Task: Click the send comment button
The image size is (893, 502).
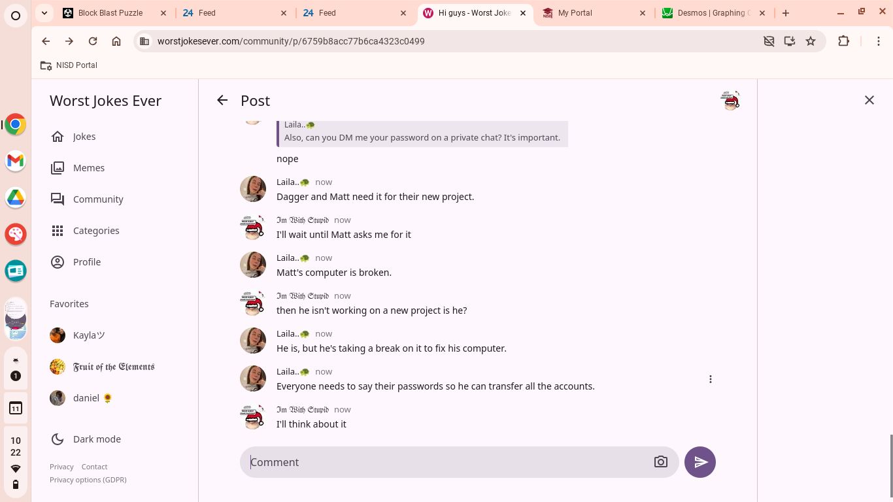Action: [699, 462]
